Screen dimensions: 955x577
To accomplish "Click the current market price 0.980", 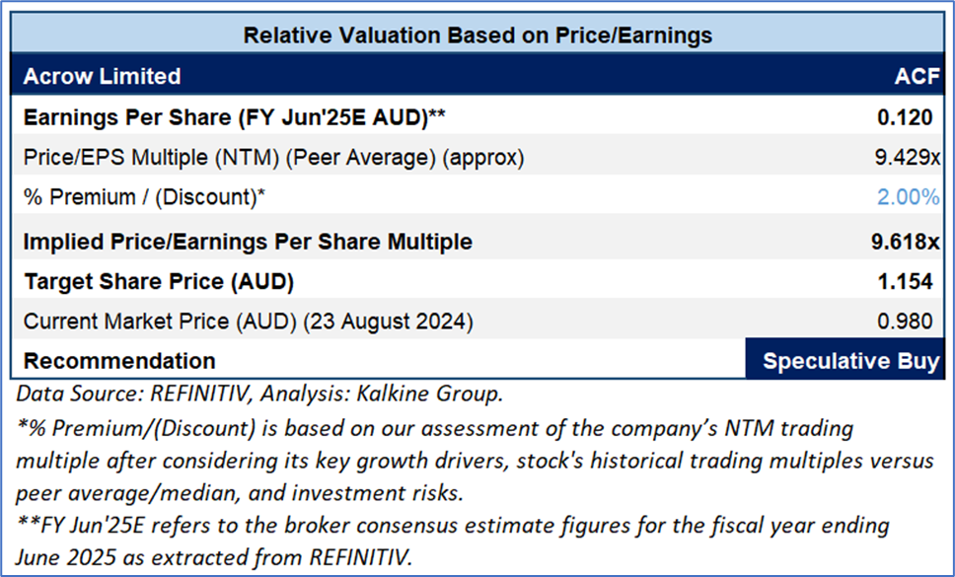I will pos(906,322).
